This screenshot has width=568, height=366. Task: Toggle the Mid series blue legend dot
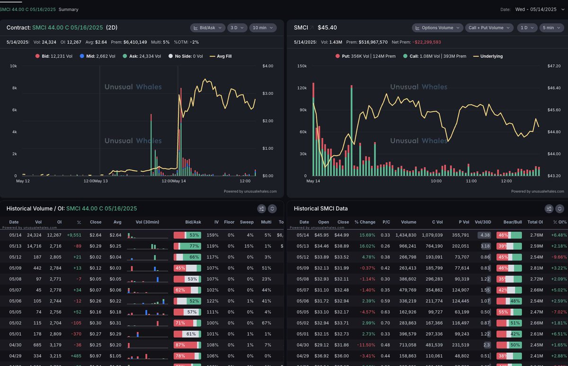tap(82, 56)
